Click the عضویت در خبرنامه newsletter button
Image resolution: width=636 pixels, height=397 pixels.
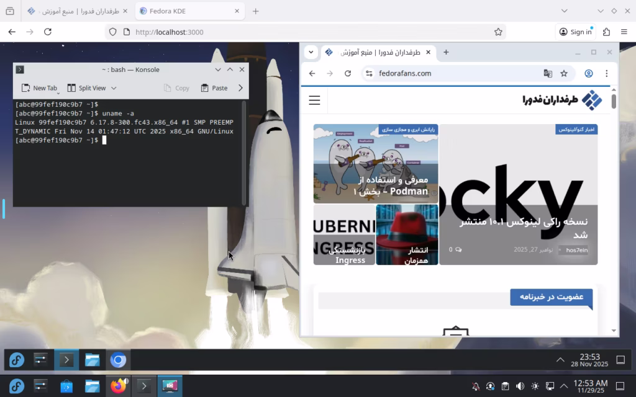[550, 298]
